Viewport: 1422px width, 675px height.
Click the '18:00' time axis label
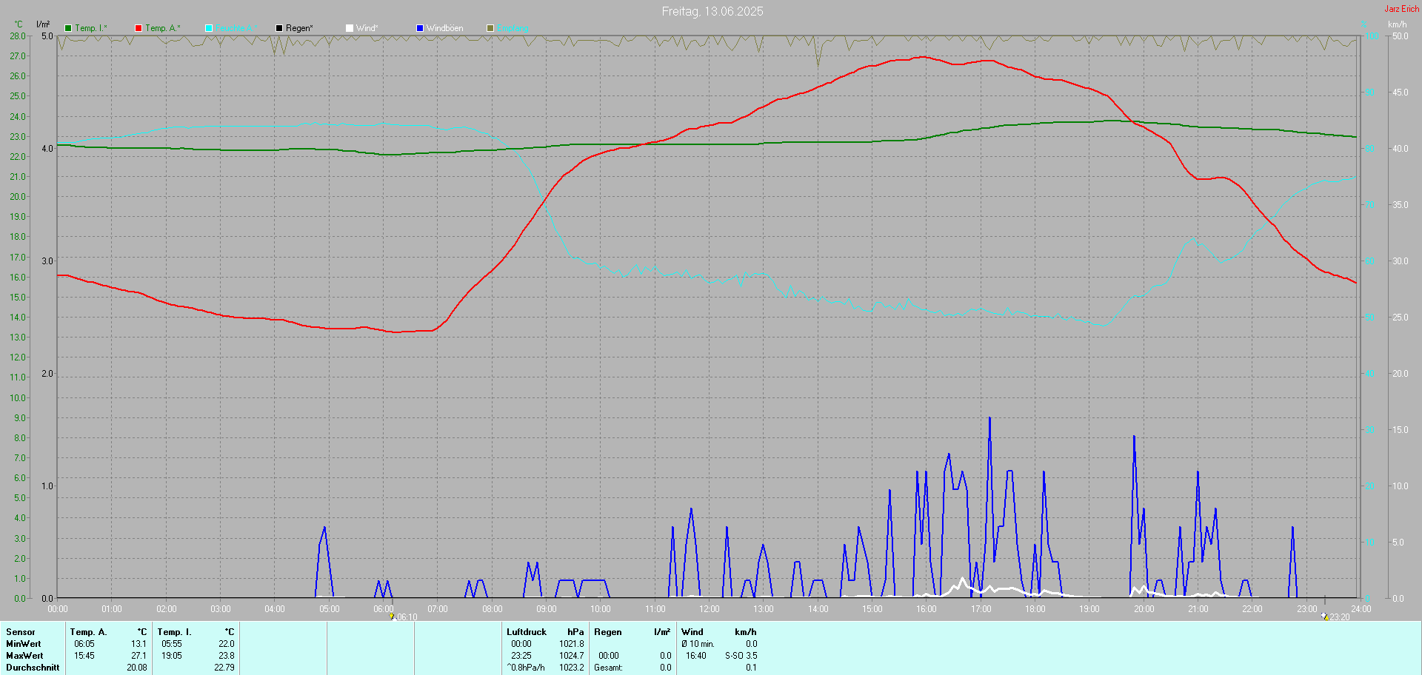[1035, 609]
